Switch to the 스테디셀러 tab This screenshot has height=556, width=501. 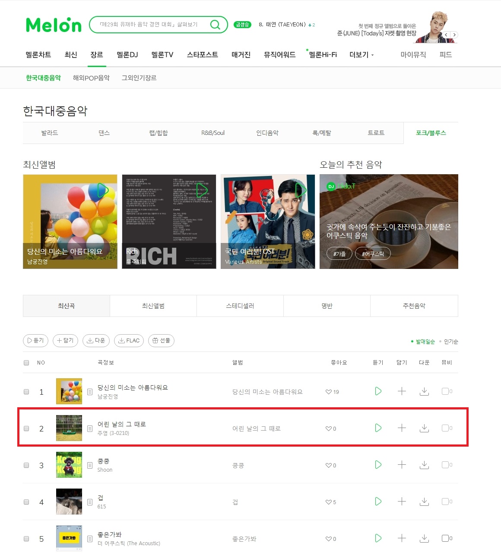tap(240, 306)
